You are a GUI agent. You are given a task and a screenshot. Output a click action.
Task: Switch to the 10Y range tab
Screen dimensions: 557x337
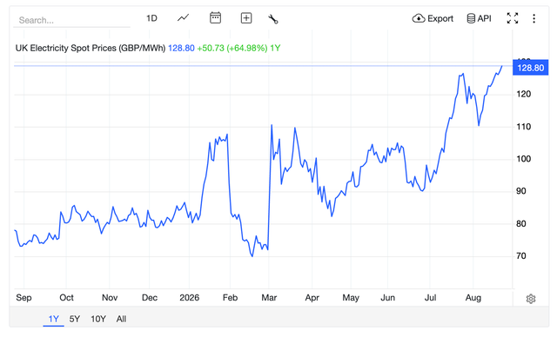(98, 319)
